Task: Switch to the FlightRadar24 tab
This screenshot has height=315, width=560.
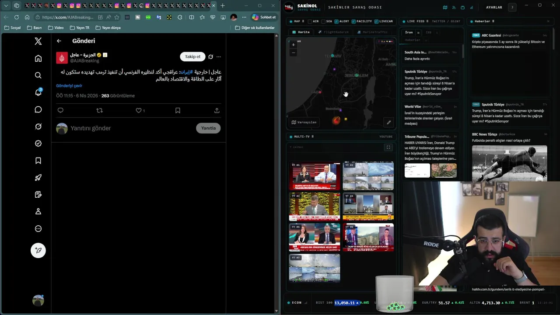Action: (x=333, y=32)
